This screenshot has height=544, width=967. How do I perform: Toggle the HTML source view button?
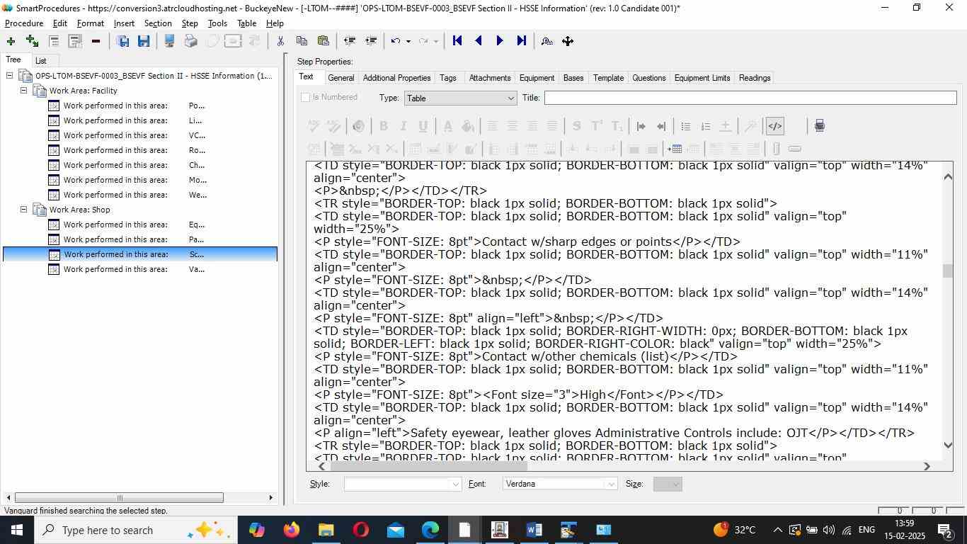(x=775, y=126)
